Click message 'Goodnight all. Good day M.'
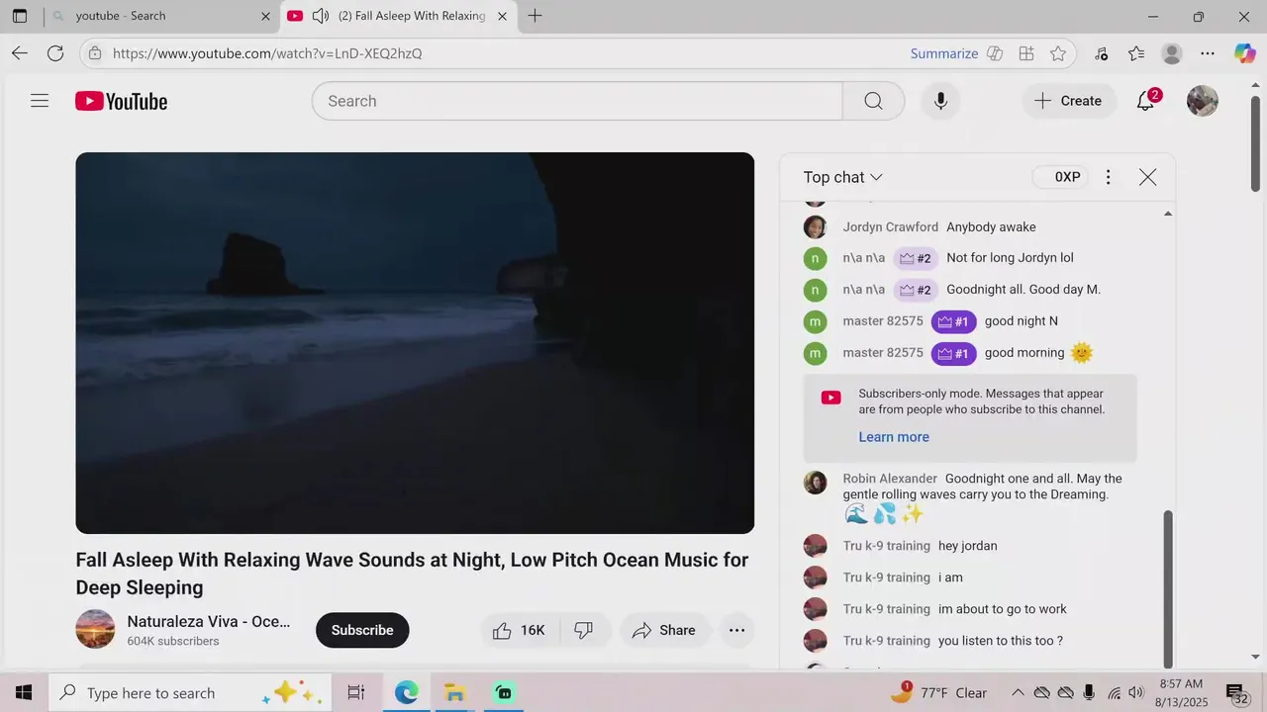This screenshot has width=1267, height=712. point(1023,290)
